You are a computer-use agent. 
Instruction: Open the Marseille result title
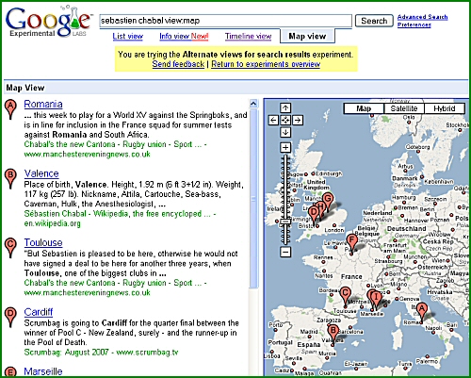tap(43, 371)
